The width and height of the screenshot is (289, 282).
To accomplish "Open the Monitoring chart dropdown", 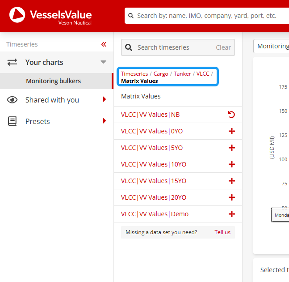I will [272, 46].
